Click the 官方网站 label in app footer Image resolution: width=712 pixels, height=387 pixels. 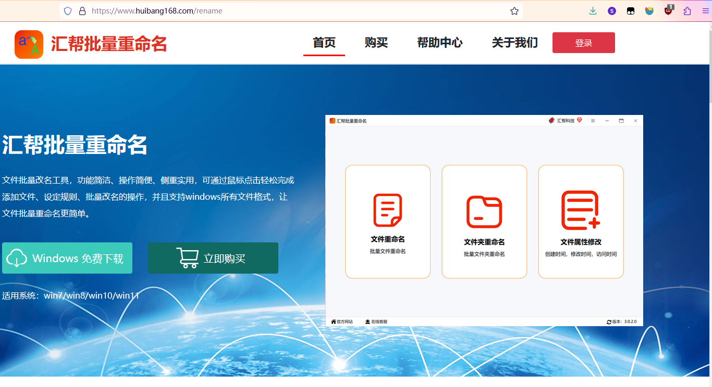click(345, 322)
